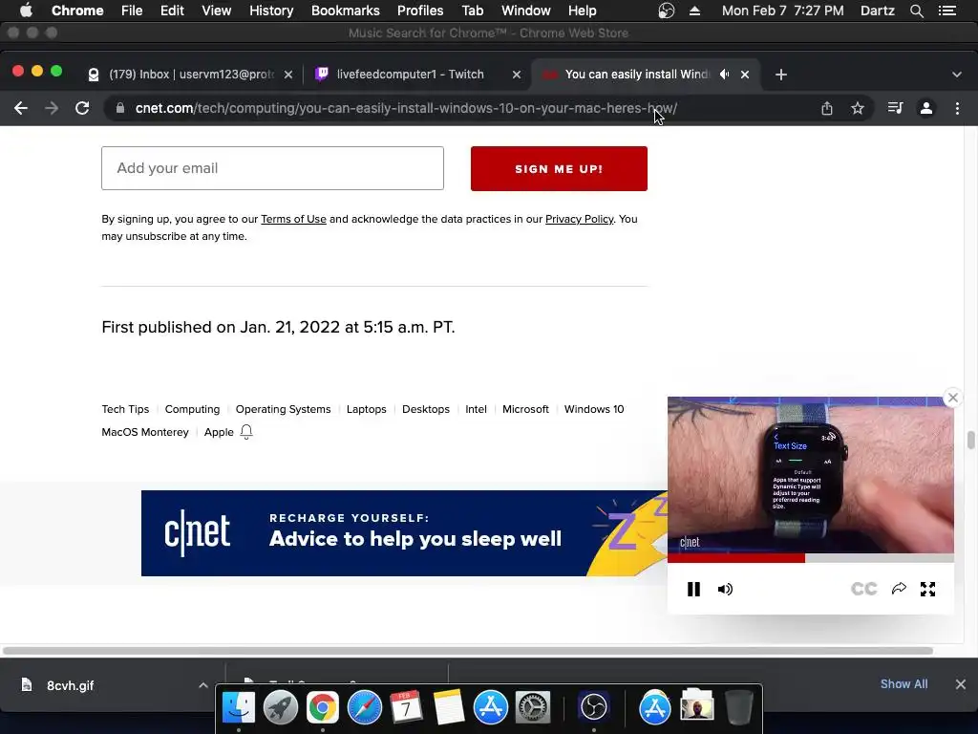Close the downloads bar
The height and width of the screenshot is (734, 978).
(x=961, y=684)
